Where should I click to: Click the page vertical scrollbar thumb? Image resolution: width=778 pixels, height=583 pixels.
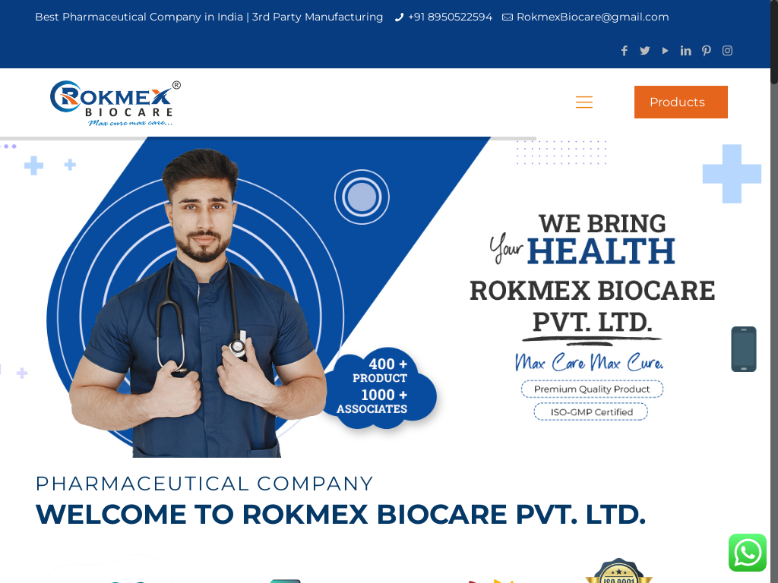coord(774,42)
